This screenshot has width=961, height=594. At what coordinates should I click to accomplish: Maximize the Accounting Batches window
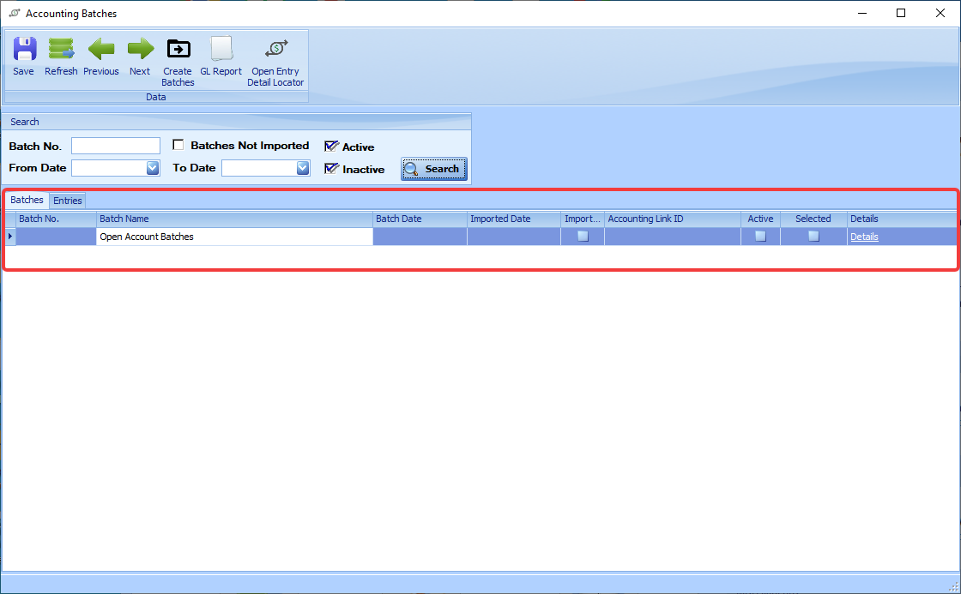901,13
